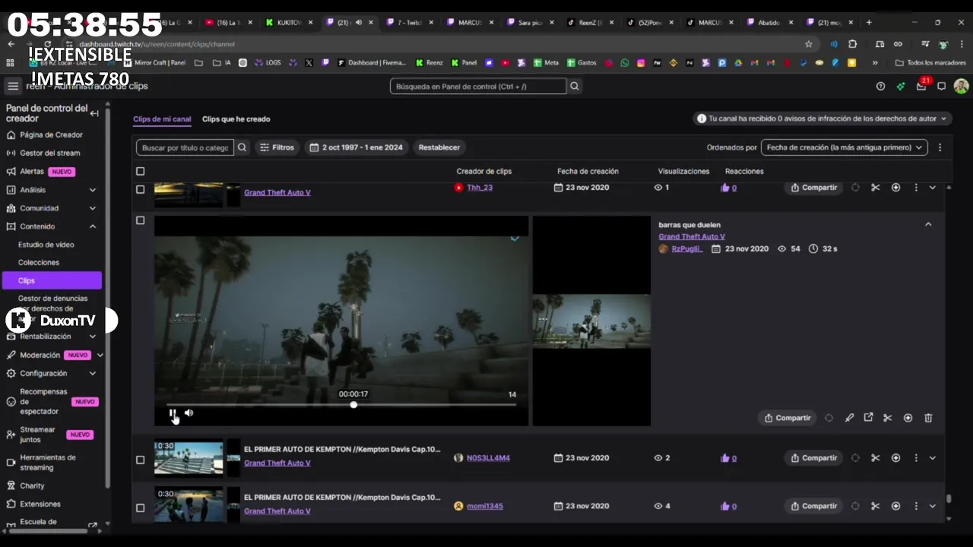Click scissors icon in N0S3LL4M4 clip row
Screen dimensions: 973x547
point(875,458)
